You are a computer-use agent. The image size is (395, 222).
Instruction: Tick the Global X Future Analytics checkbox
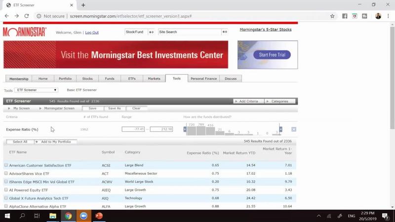pyautogui.click(x=6, y=198)
